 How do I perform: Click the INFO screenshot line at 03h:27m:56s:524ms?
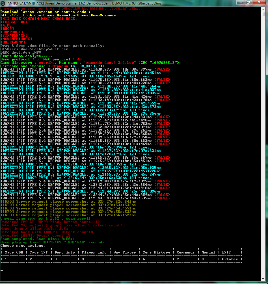coord(68,215)
